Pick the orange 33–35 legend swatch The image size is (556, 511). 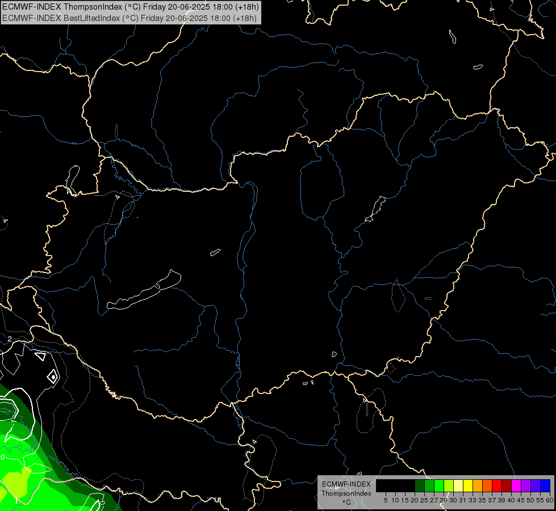478,485
